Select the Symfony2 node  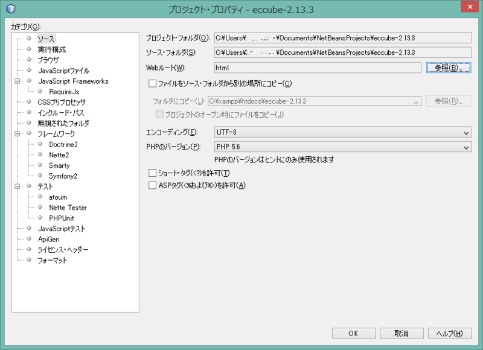coord(63,176)
